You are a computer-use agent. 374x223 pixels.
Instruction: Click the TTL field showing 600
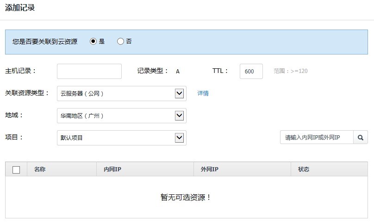click(251, 71)
